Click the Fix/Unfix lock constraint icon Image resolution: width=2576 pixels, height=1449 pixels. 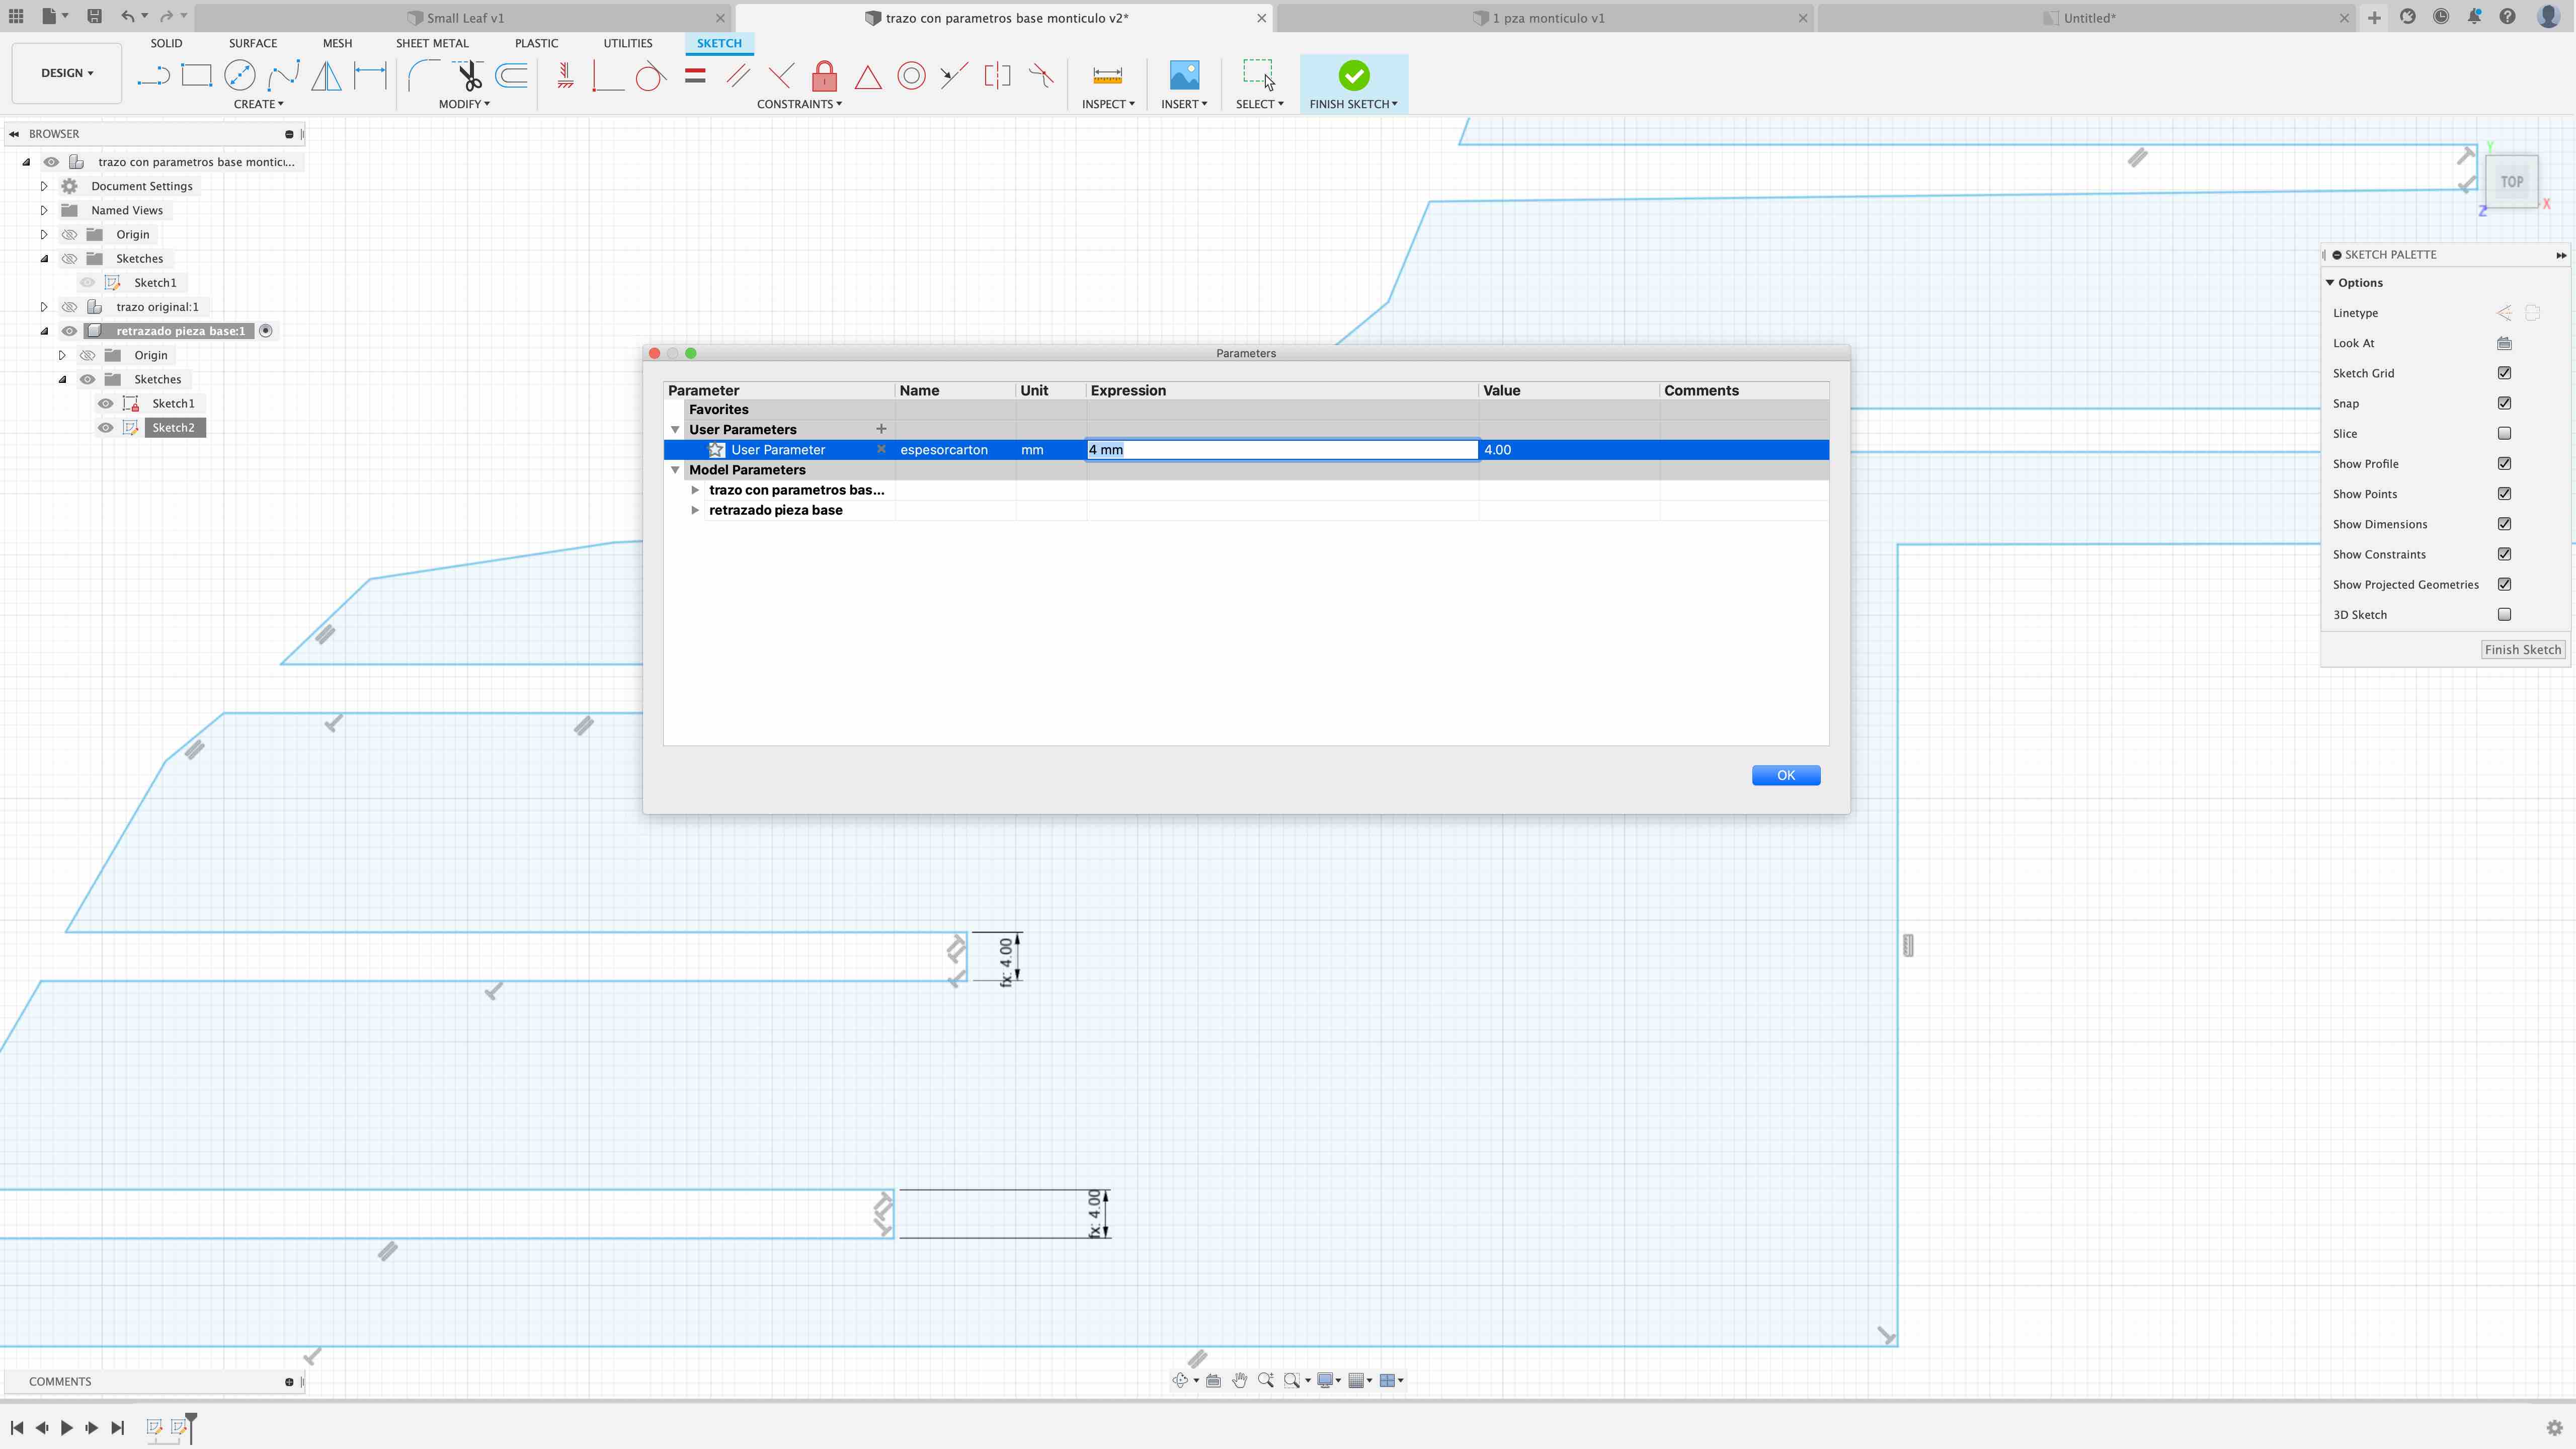pos(824,76)
